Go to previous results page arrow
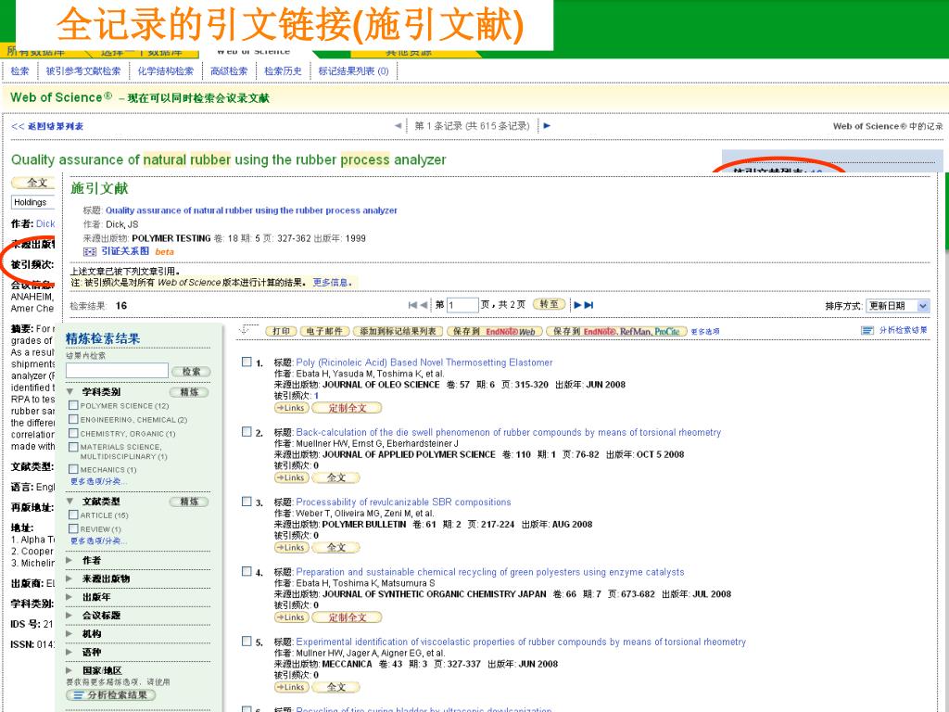 [424, 305]
